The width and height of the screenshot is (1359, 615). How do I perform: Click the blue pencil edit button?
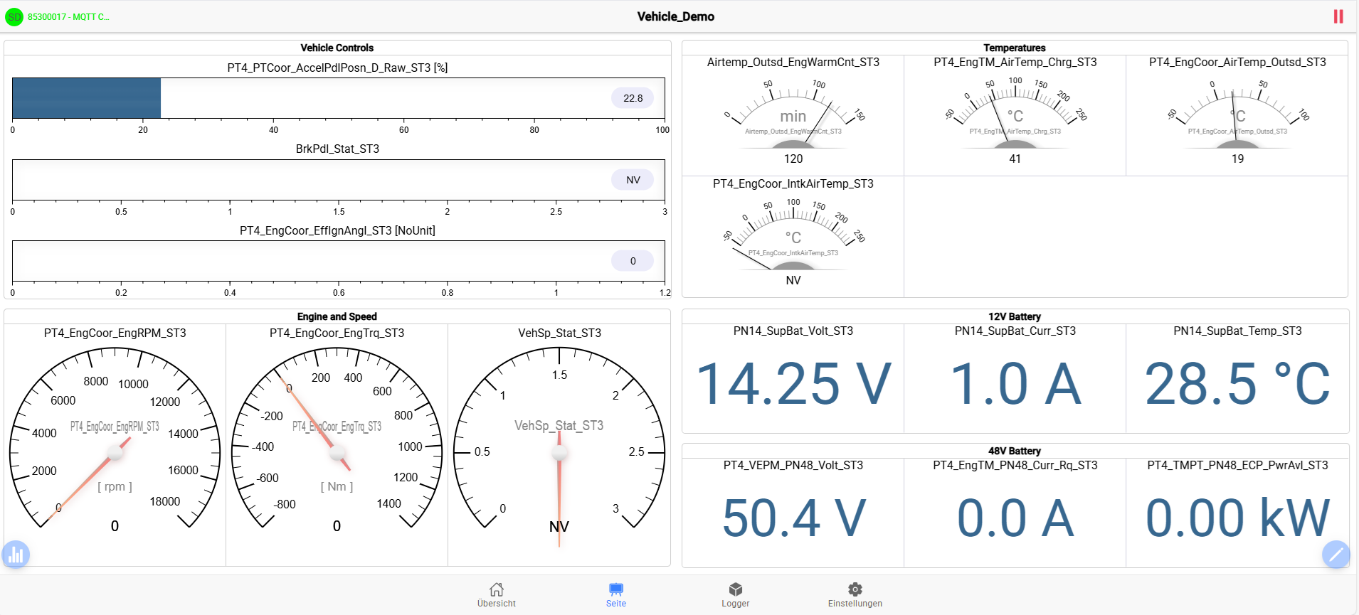click(x=1336, y=555)
